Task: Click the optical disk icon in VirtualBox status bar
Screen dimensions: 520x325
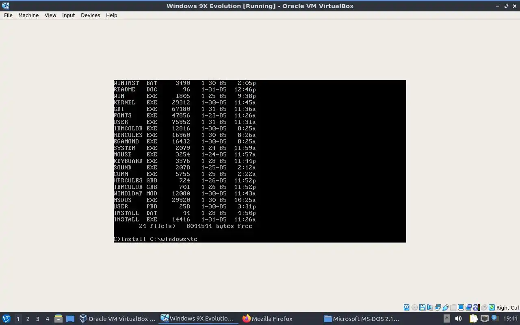Action: click(414, 308)
